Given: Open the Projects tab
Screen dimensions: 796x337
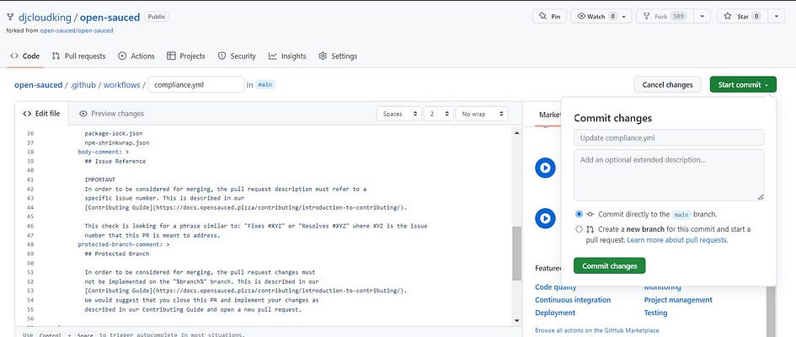Looking at the screenshot, I should [x=186, y=56].
